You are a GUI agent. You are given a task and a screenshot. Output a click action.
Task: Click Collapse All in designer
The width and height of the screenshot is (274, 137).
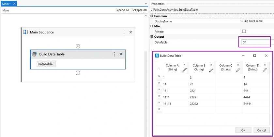[139, 10]
